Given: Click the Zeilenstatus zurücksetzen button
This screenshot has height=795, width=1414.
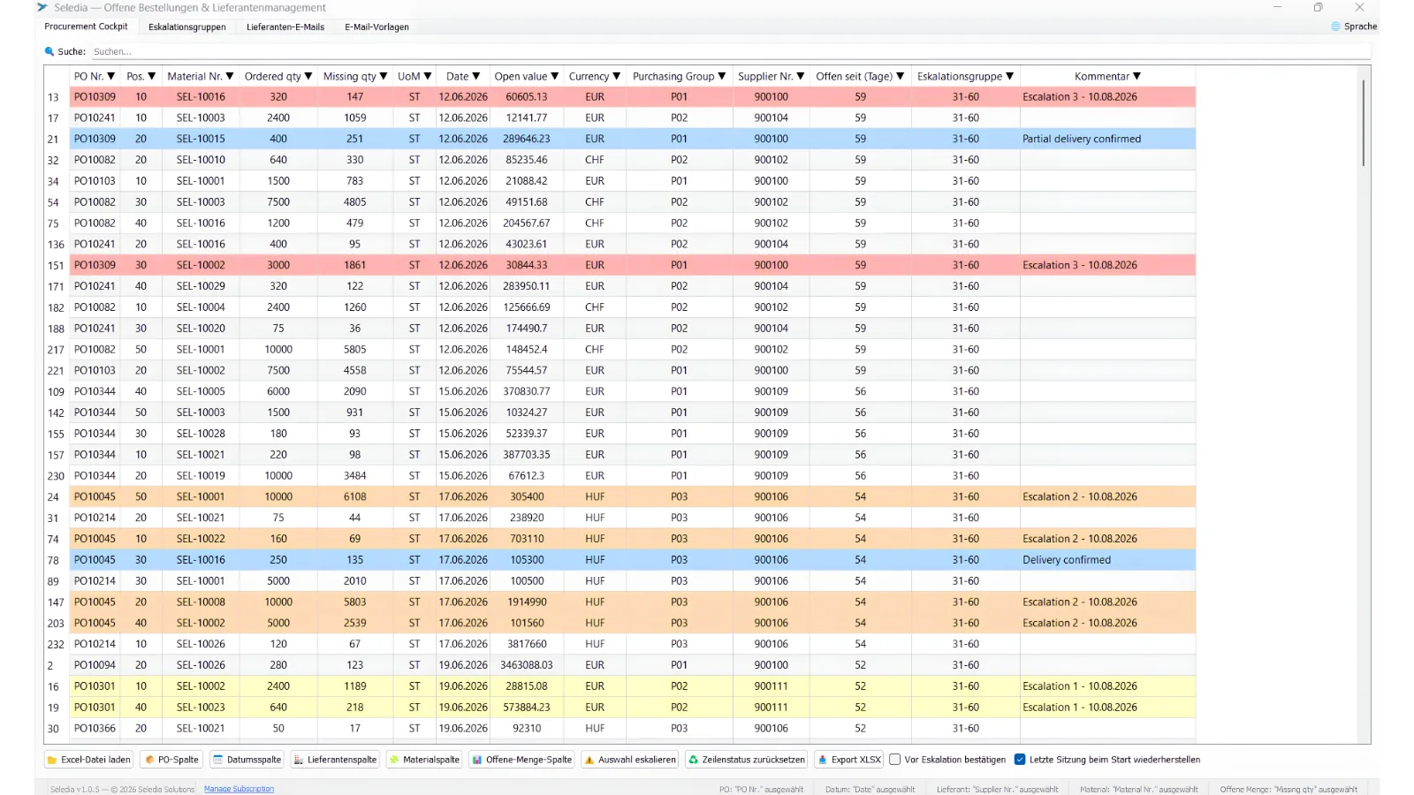Looking at the screenshot, I should tap(747, 760).
